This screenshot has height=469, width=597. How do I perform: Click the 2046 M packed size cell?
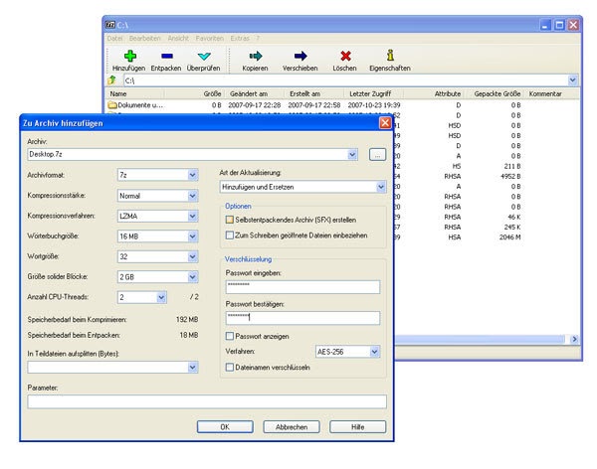coord(509,236)
